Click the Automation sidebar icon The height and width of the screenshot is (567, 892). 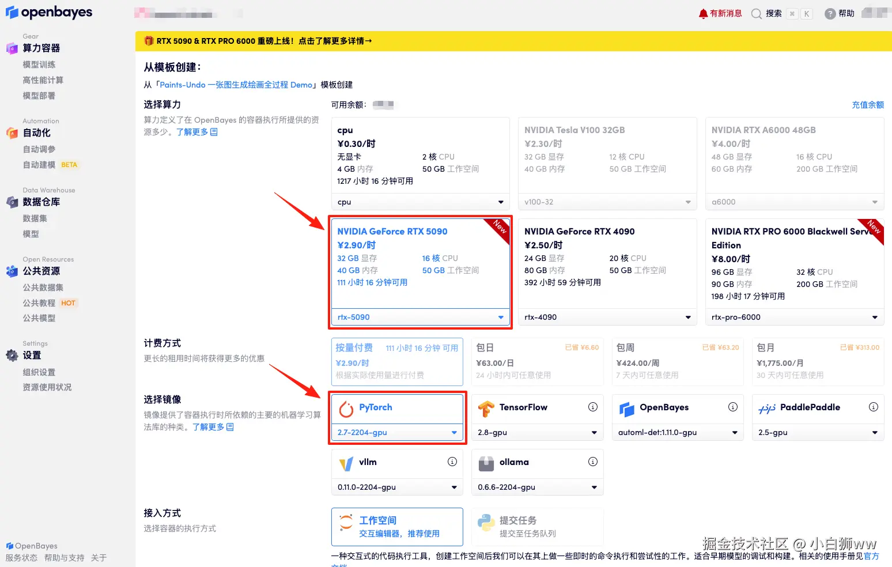click(x=12, y=133)
